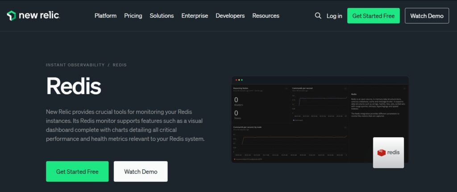Click the green dot in dashboard window
The height and width of the screenshot is (192, 457).
pos(242,80)
